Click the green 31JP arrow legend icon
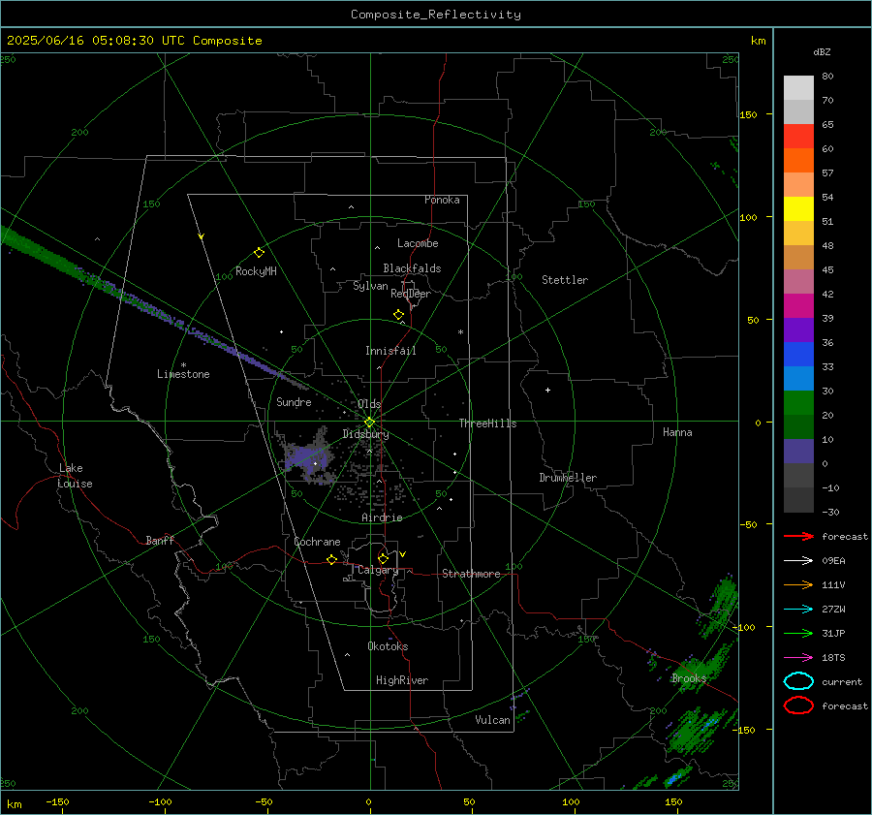The width and height of the screenshot is (872, 815). click(x=798, y=633)
